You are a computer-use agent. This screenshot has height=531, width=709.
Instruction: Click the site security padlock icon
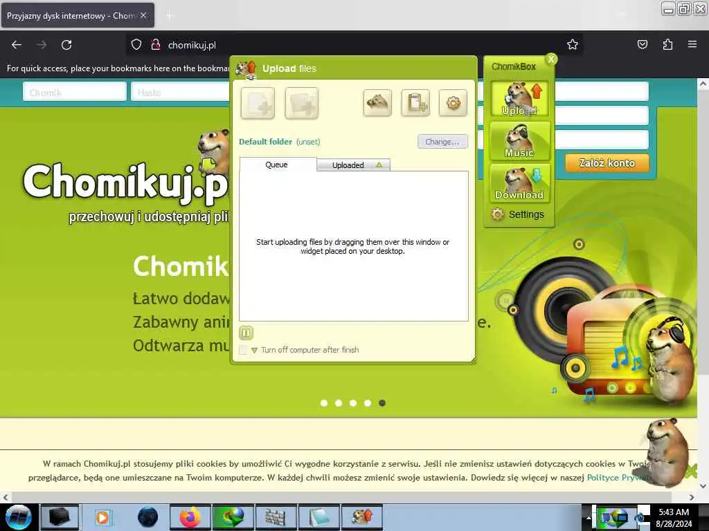pyautogui.click(x=156, y=45)
